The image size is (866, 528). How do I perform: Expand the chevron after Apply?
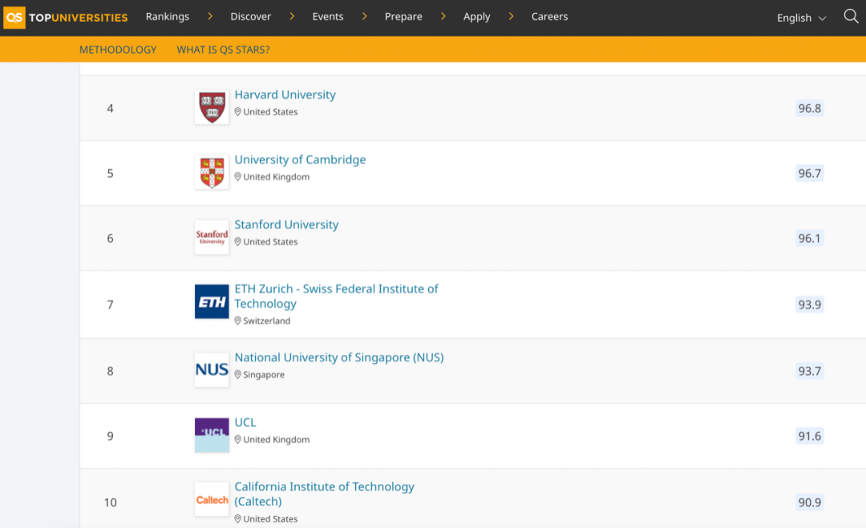tap(512, 17)
